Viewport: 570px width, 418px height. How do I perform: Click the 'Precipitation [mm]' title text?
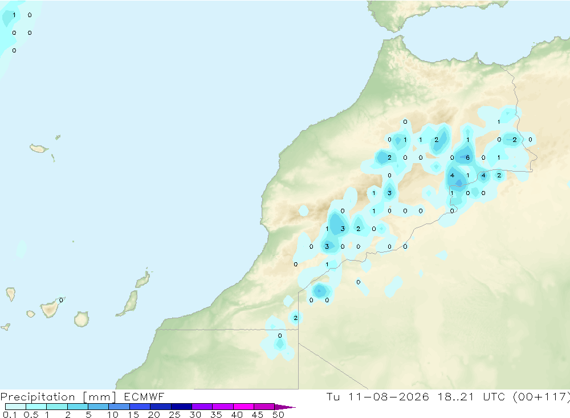[58, 397]
